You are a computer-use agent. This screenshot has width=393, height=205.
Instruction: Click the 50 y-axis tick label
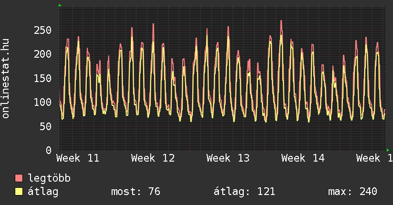click(46, 126)
